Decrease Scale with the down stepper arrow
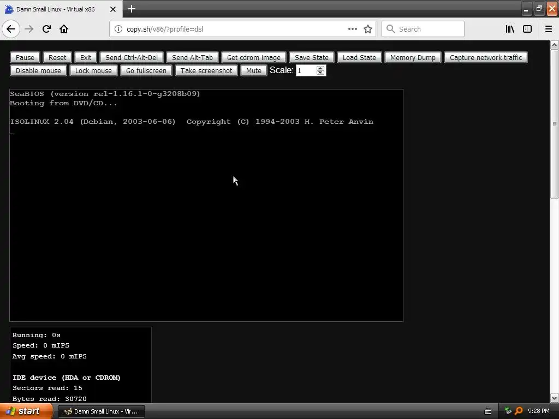 click(x=320, y=73)
